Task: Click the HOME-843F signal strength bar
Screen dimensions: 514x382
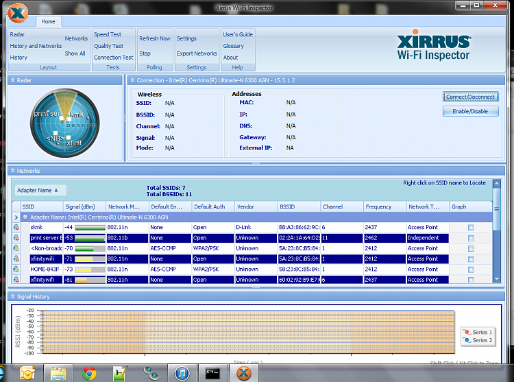Action: [x=90, y=270]
